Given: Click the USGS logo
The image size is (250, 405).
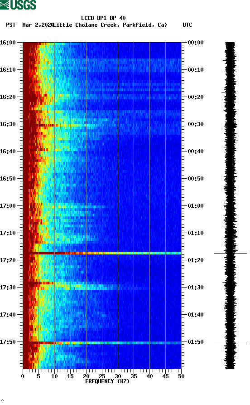Looking at the screenshot, I should point(18,5).
